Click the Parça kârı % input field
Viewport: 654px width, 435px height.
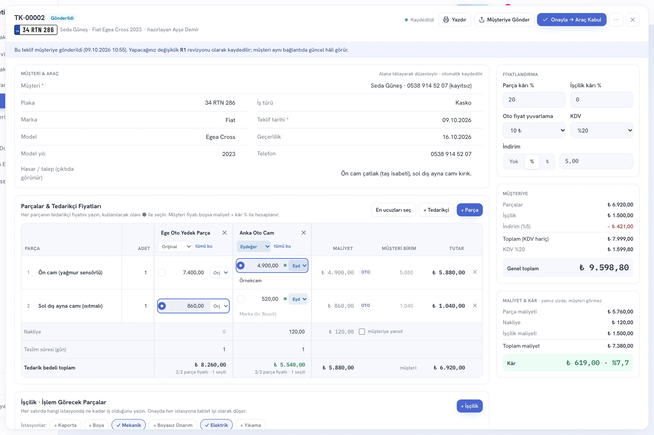(534, 99)
